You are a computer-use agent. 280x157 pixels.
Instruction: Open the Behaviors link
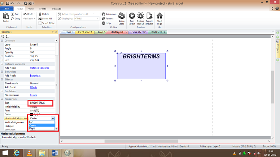pos(35,76)
